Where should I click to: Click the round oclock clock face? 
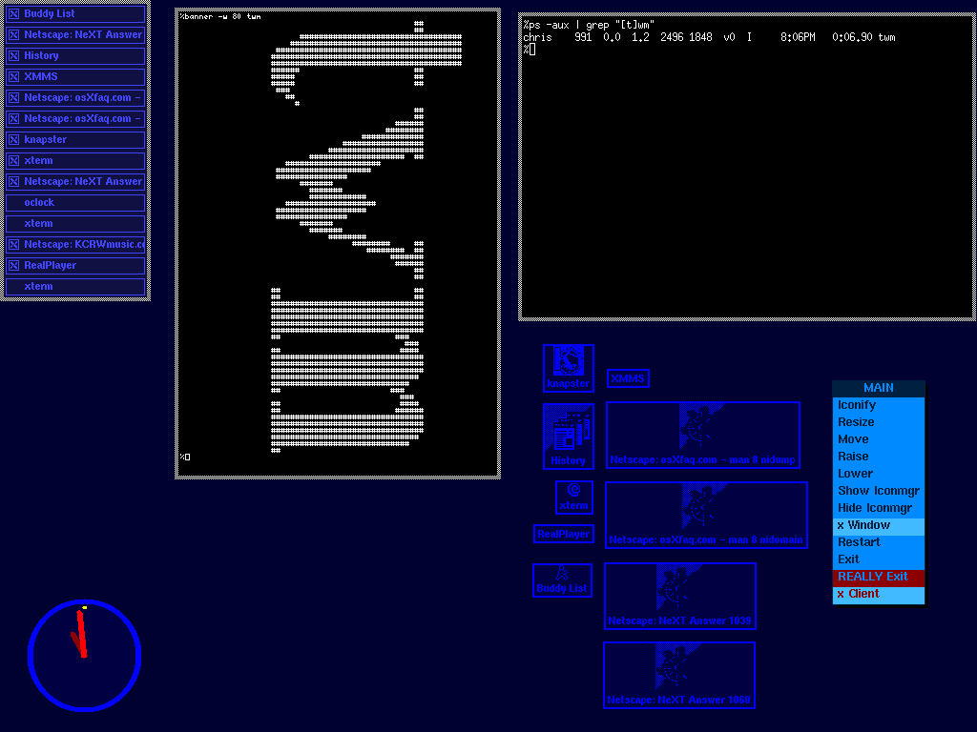(84, 656)
